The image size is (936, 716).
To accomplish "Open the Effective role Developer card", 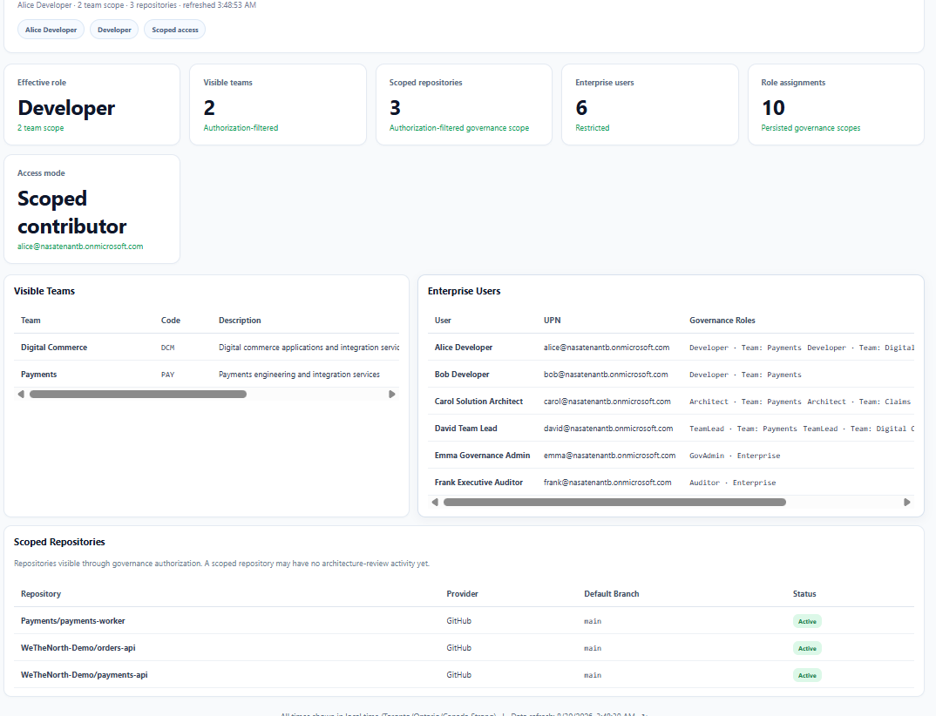I will point(92,105).
